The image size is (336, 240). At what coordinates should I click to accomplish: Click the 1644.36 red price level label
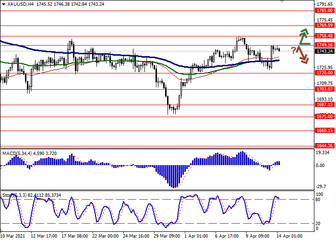324,146
